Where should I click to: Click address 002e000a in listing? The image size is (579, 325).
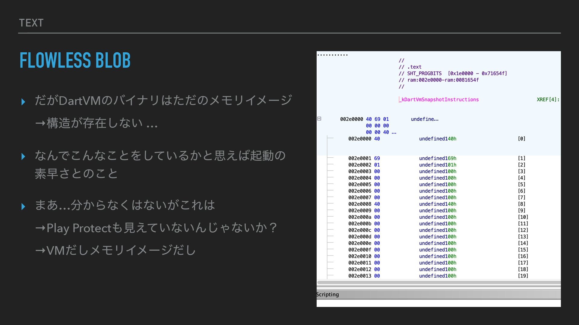point(359,217)
